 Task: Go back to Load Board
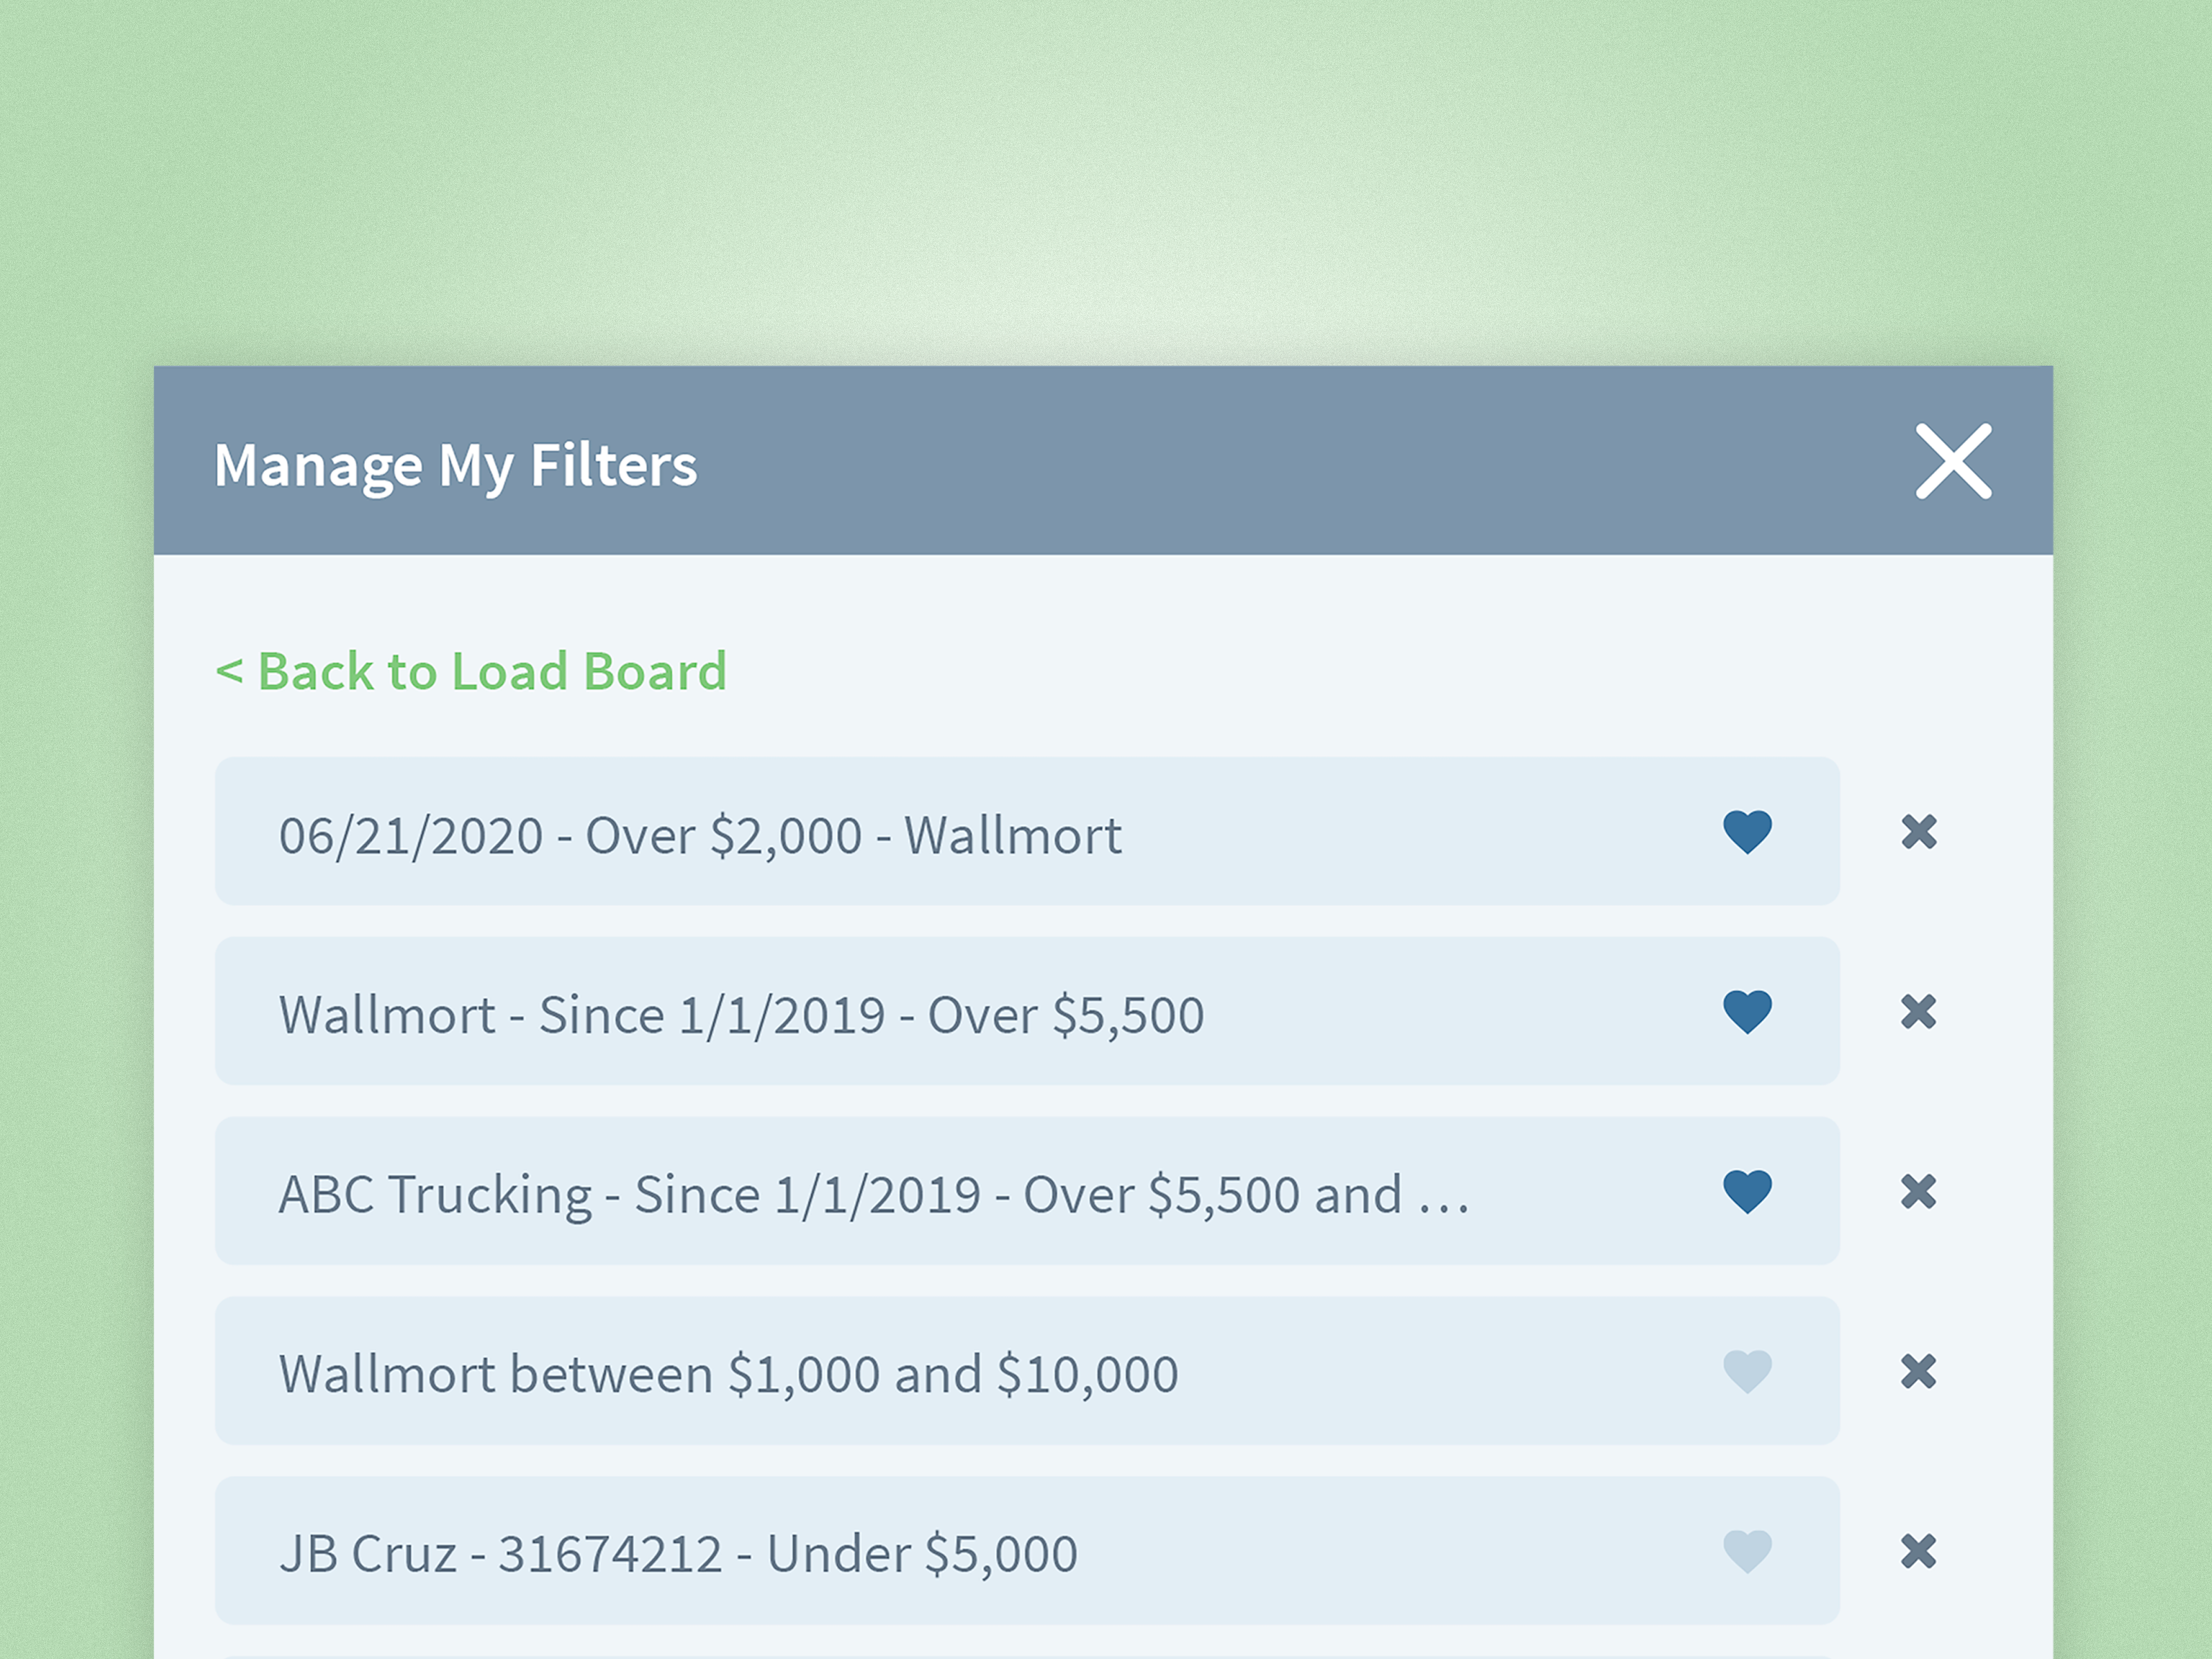pyautogui.click(x=471, y=671)
